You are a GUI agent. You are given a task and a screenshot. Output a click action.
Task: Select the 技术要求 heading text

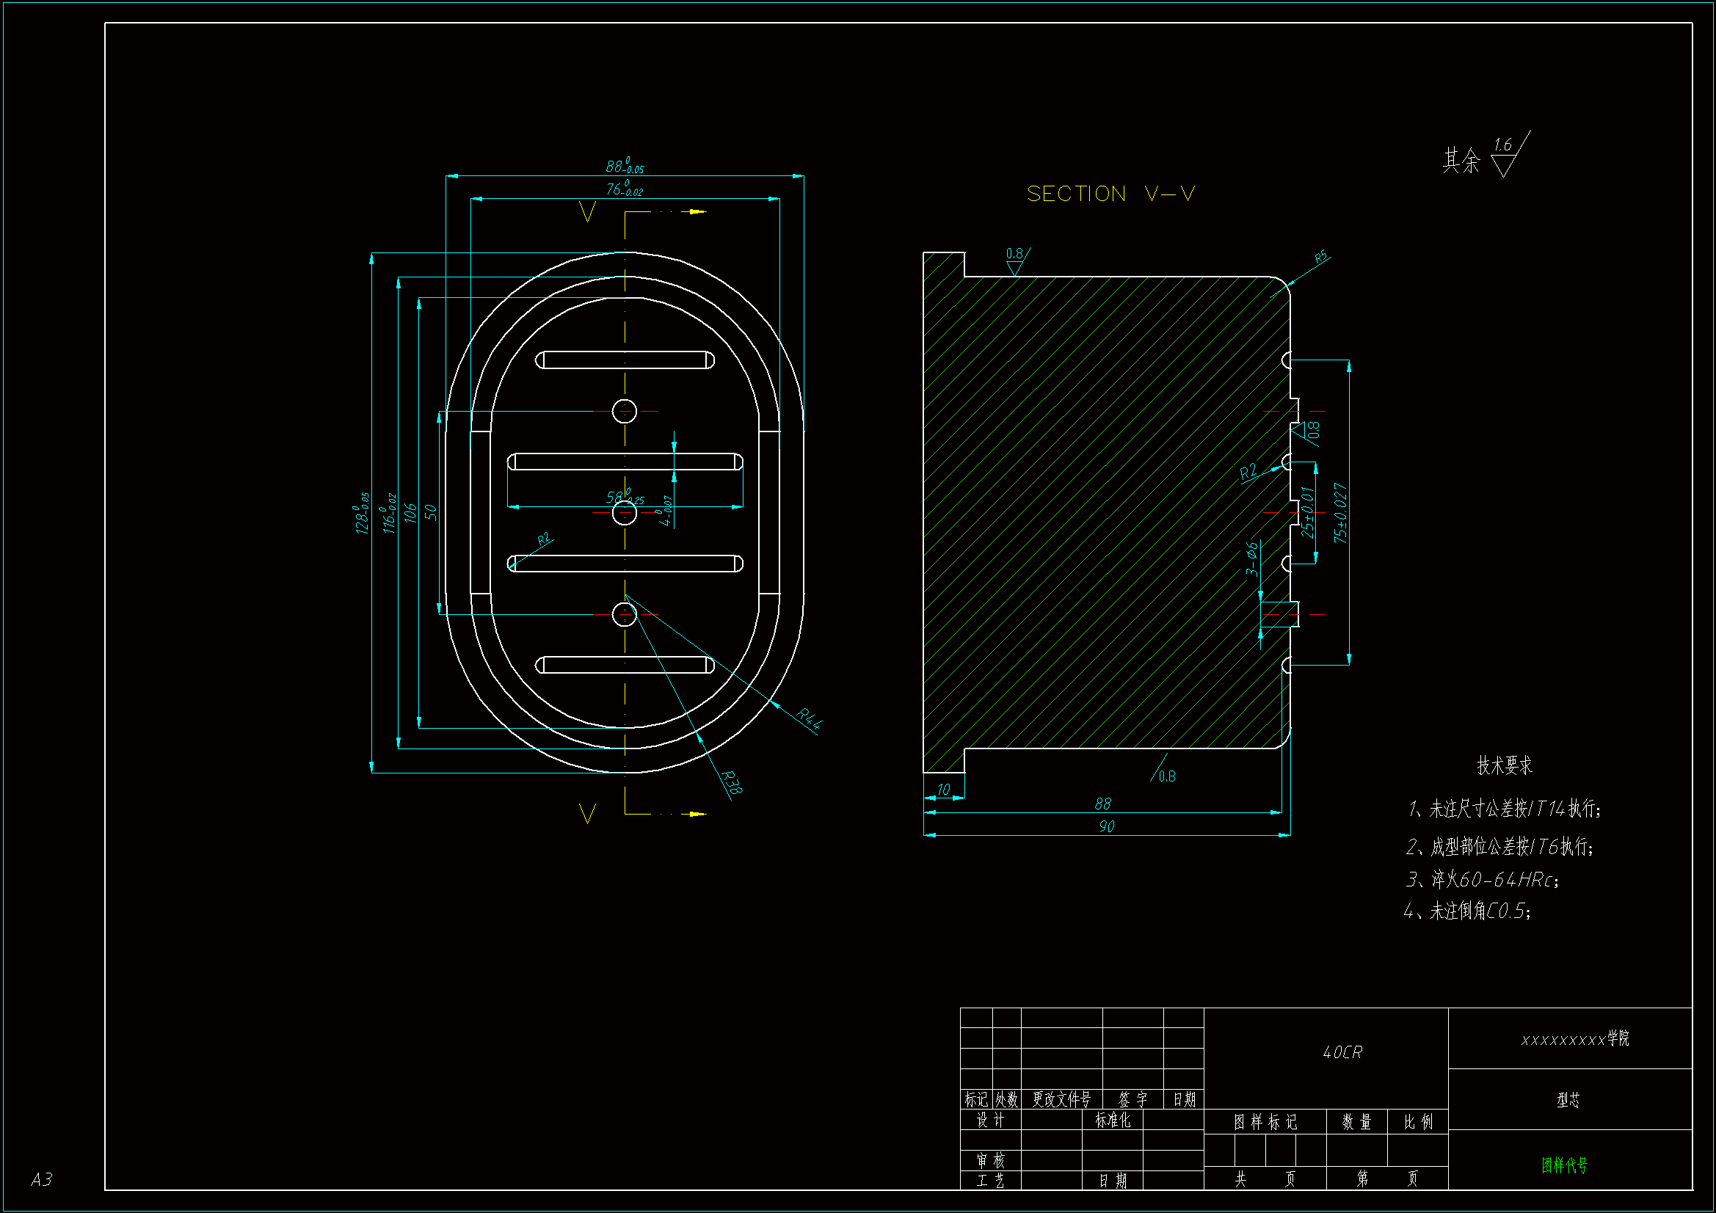(1505, 765)
